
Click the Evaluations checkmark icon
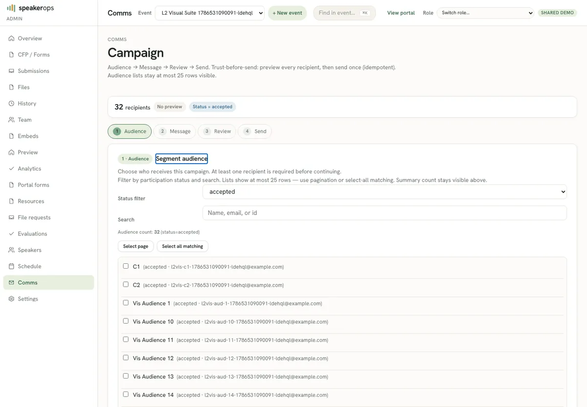[11, 234]
